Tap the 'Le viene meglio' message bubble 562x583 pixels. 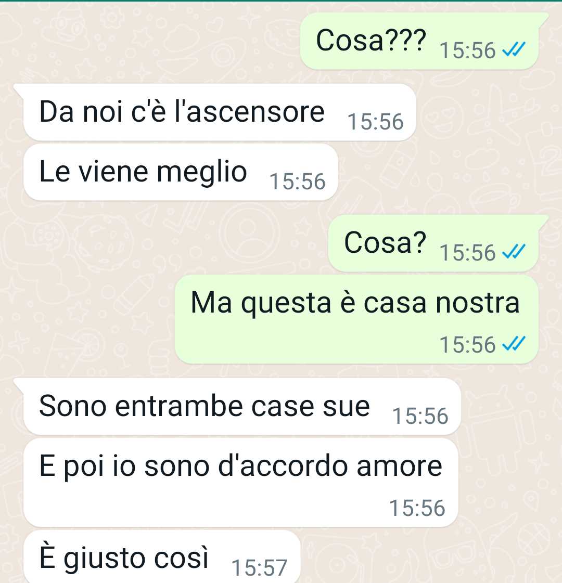click(x=181, y=172)
